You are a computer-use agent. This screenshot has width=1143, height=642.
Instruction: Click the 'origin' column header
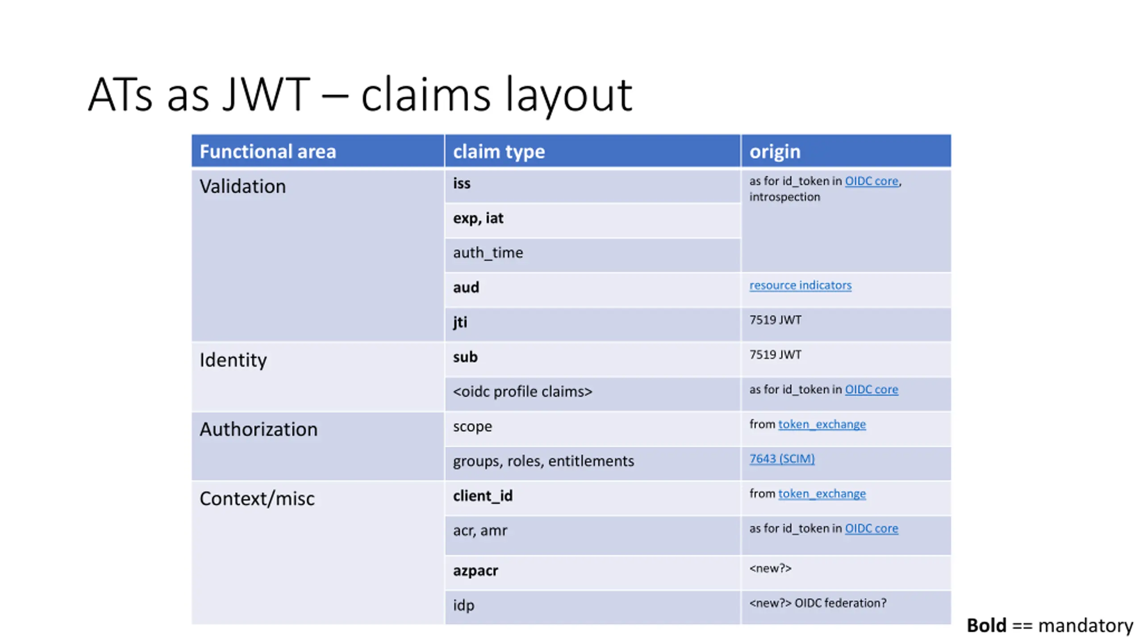tap(846, 151)
